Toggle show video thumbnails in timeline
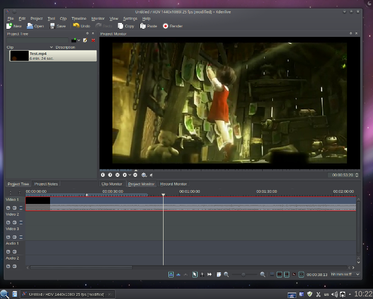This screenshot has height=299, width=373. 280,274
